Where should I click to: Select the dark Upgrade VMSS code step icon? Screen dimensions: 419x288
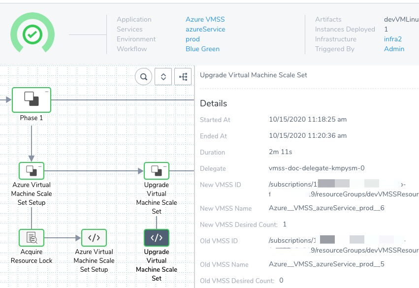coord(157,237)
